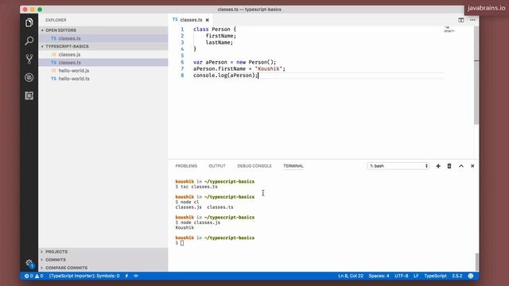
Task: Change end of line sequence LF
Action: [x=416, y=276]
